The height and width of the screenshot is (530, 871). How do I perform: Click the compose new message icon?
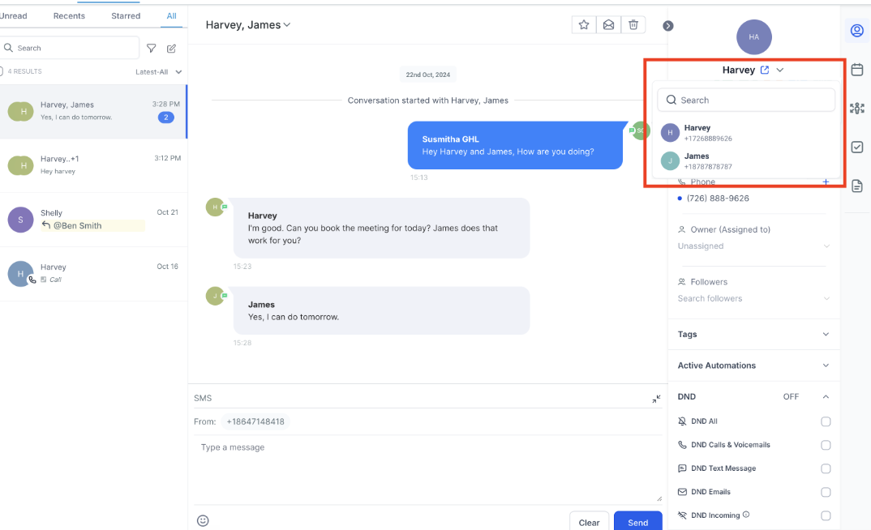click(x=172, y=49)
